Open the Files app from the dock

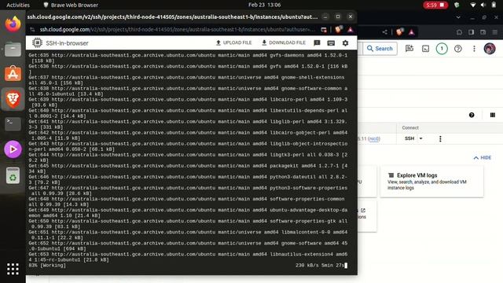point(13,49)
